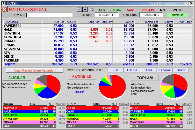Click HALK row showing 77.554 in totals list
The image size is (195, 130).
coord(156,119)
